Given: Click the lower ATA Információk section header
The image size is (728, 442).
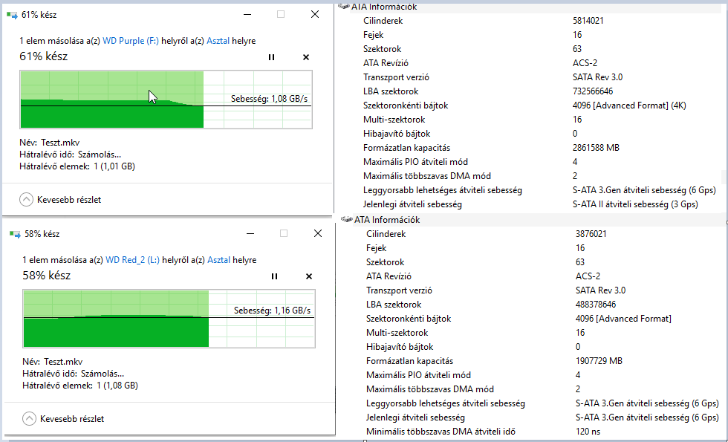Looking at the screenshot, I should click(387, 220).
